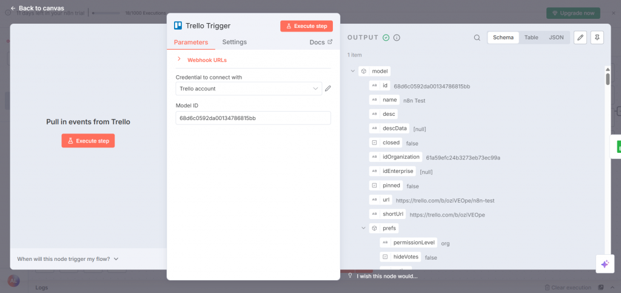The width and height of the screenshot is (621, 293).
Task: Open AI assistant sparkle button
Action: tap(605, 264)
